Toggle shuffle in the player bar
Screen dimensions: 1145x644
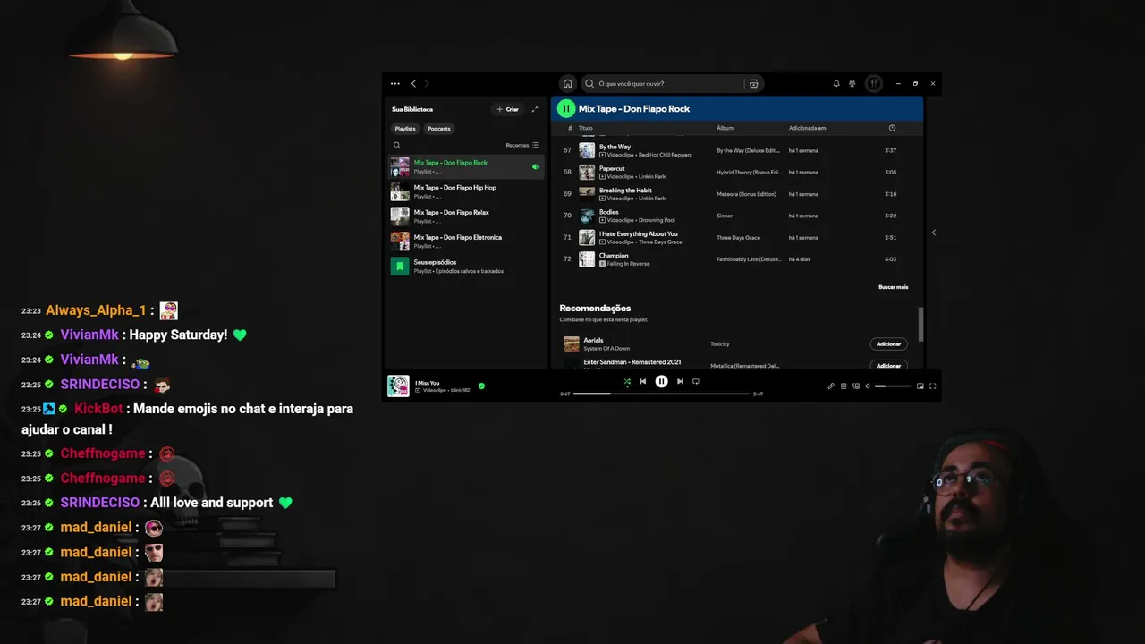[x=627, y=381]
